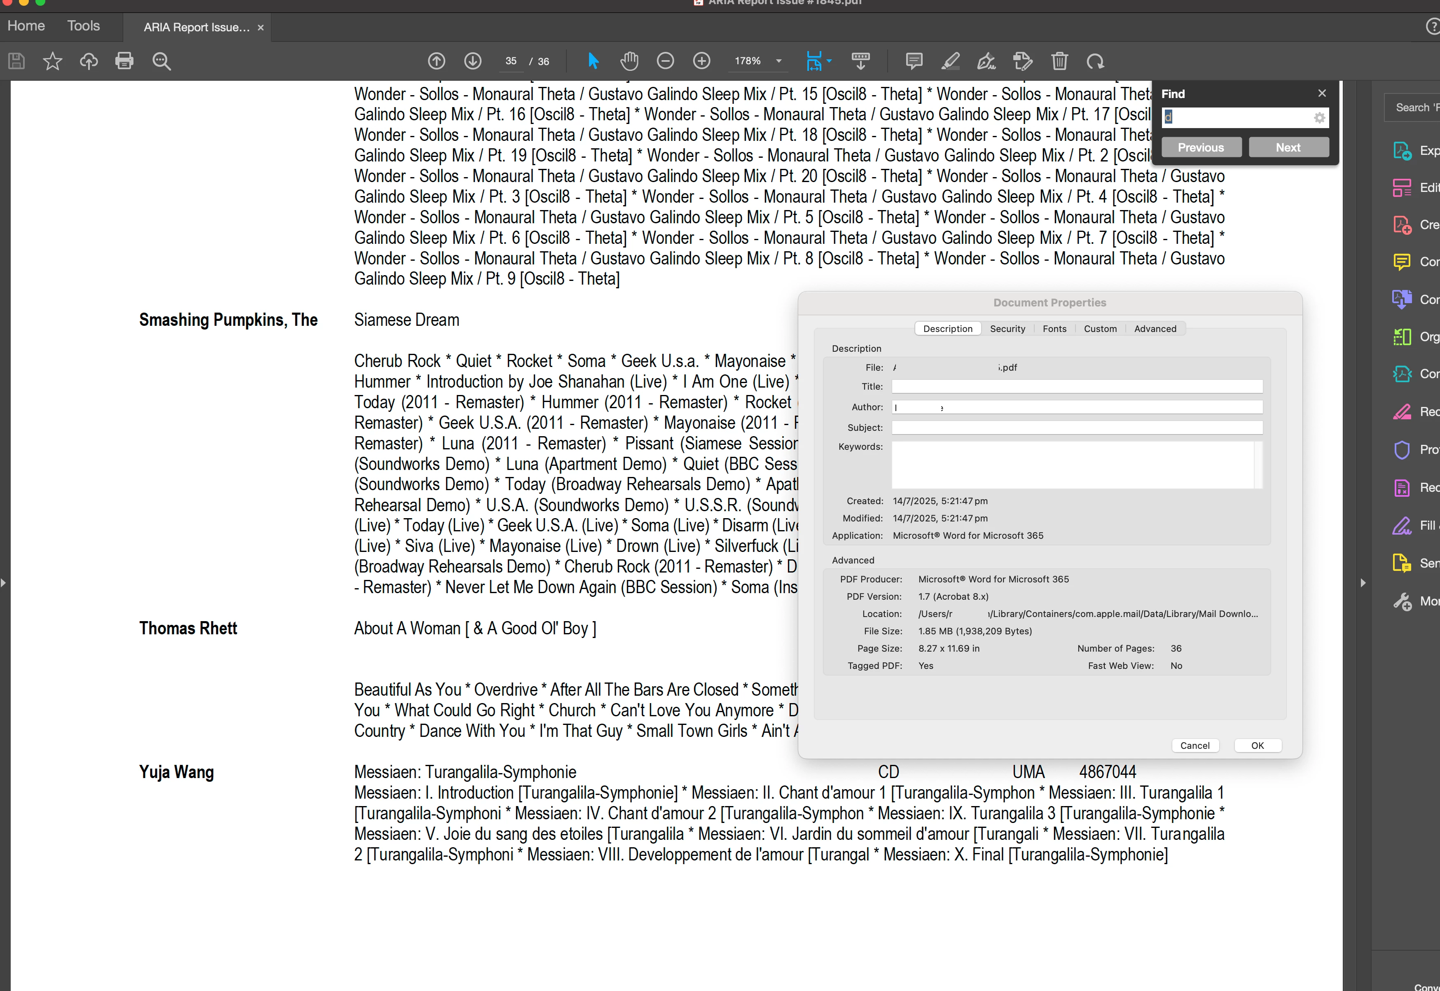Click the Print file icon
This screenshot has width=1440, height=991.
(124, 61)
